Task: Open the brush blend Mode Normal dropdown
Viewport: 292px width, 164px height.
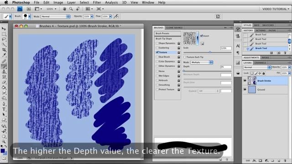Action: [x=56, y=16]
